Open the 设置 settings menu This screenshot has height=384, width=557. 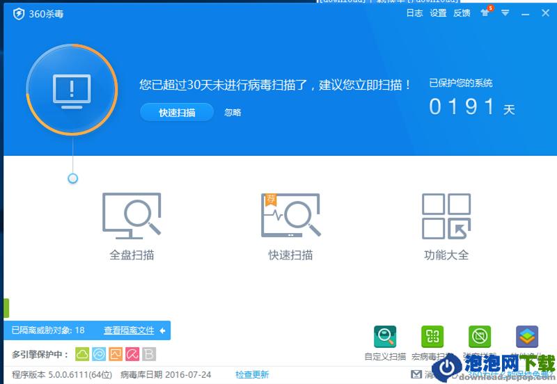click(x=438, y=13)
